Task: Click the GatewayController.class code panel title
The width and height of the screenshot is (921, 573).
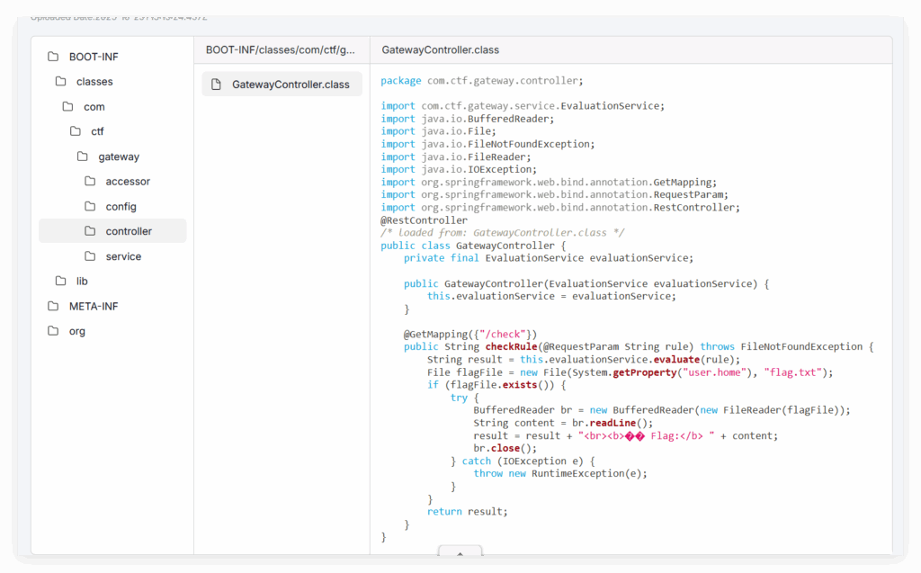Action: pos(440,50)
